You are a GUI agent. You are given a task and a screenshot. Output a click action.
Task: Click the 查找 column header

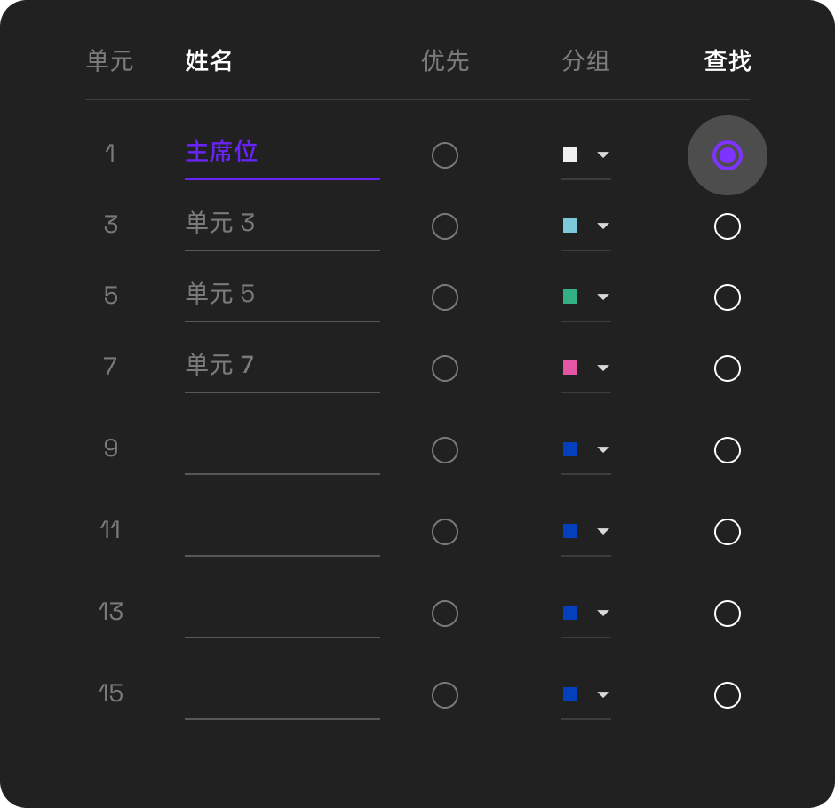coord(727,60)
